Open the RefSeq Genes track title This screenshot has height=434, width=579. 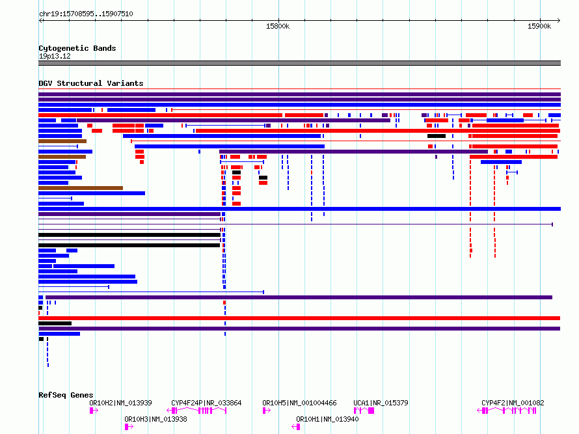66,395
